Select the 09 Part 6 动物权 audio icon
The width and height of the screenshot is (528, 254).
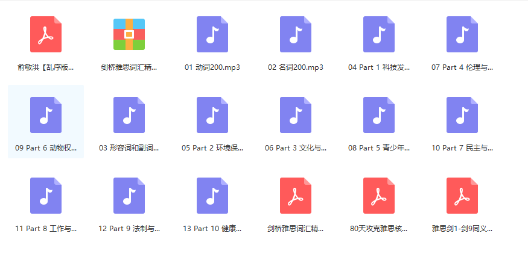pos(46,115)
